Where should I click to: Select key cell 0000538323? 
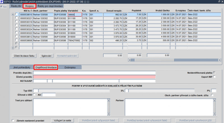26,26
